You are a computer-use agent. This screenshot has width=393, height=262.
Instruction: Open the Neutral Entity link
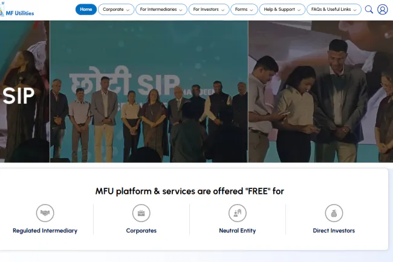pyautogui.click(x=238, y=231)
